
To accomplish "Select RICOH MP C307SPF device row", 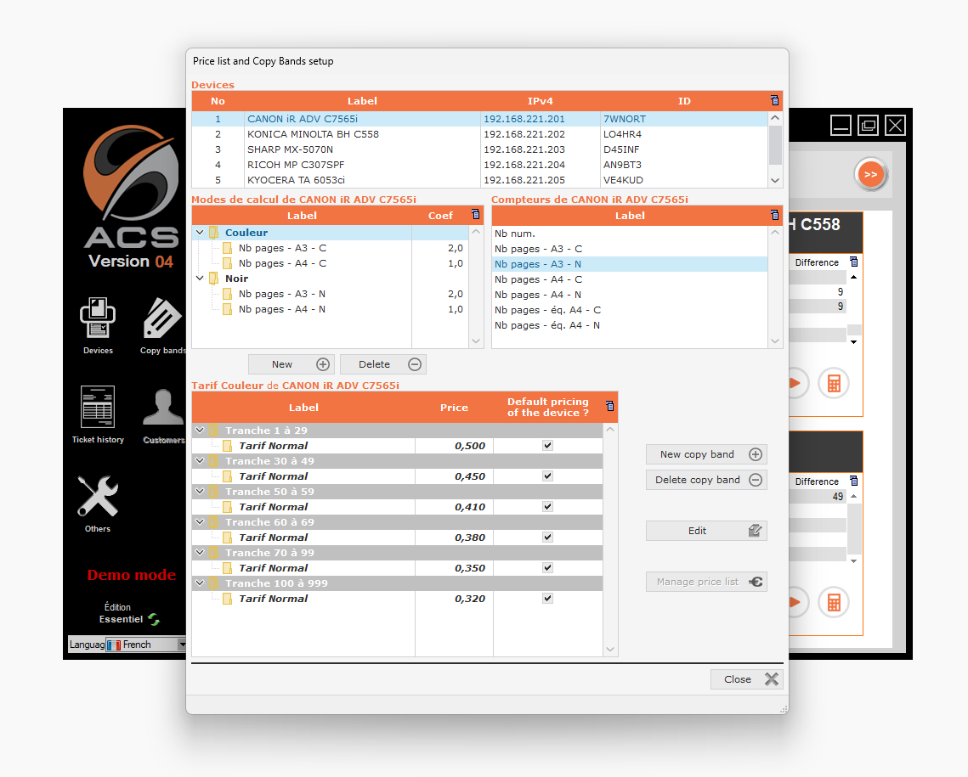I will (479, 165).
